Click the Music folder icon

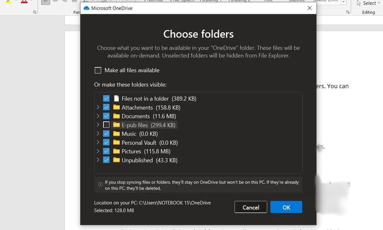[116, 134]
